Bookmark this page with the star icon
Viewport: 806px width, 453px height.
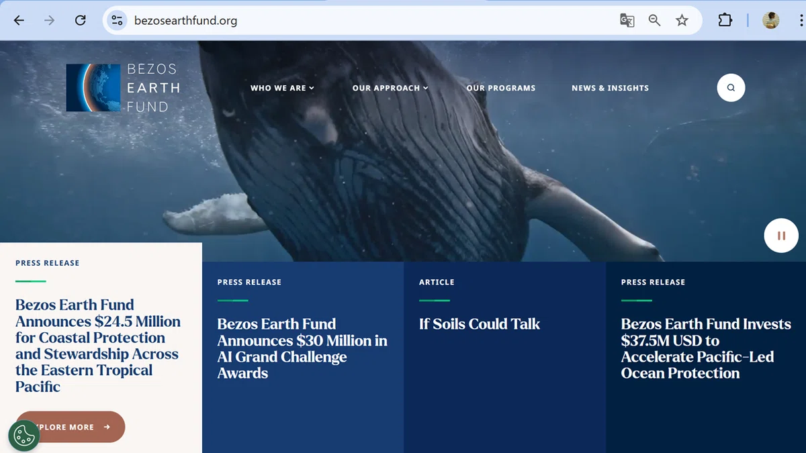682,20
